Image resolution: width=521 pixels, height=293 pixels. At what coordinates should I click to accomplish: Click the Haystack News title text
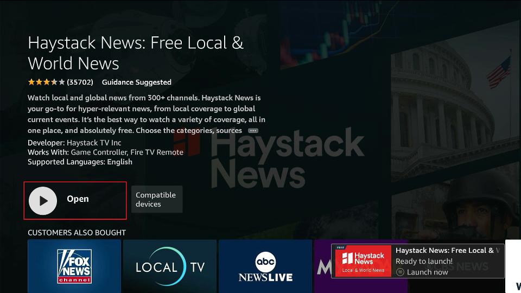pyautogui.click(x=136, y=53)
